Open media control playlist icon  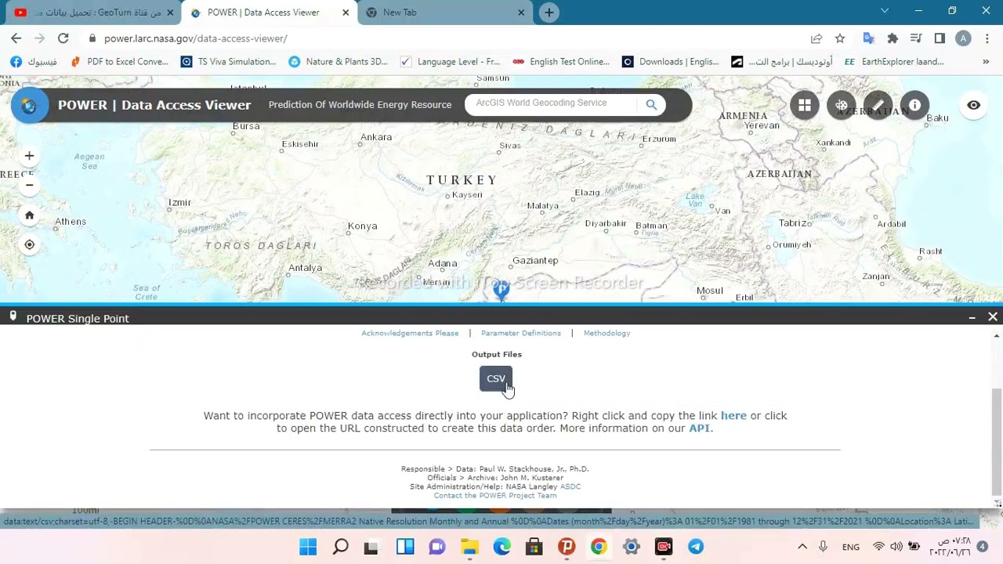click(916, 38)
